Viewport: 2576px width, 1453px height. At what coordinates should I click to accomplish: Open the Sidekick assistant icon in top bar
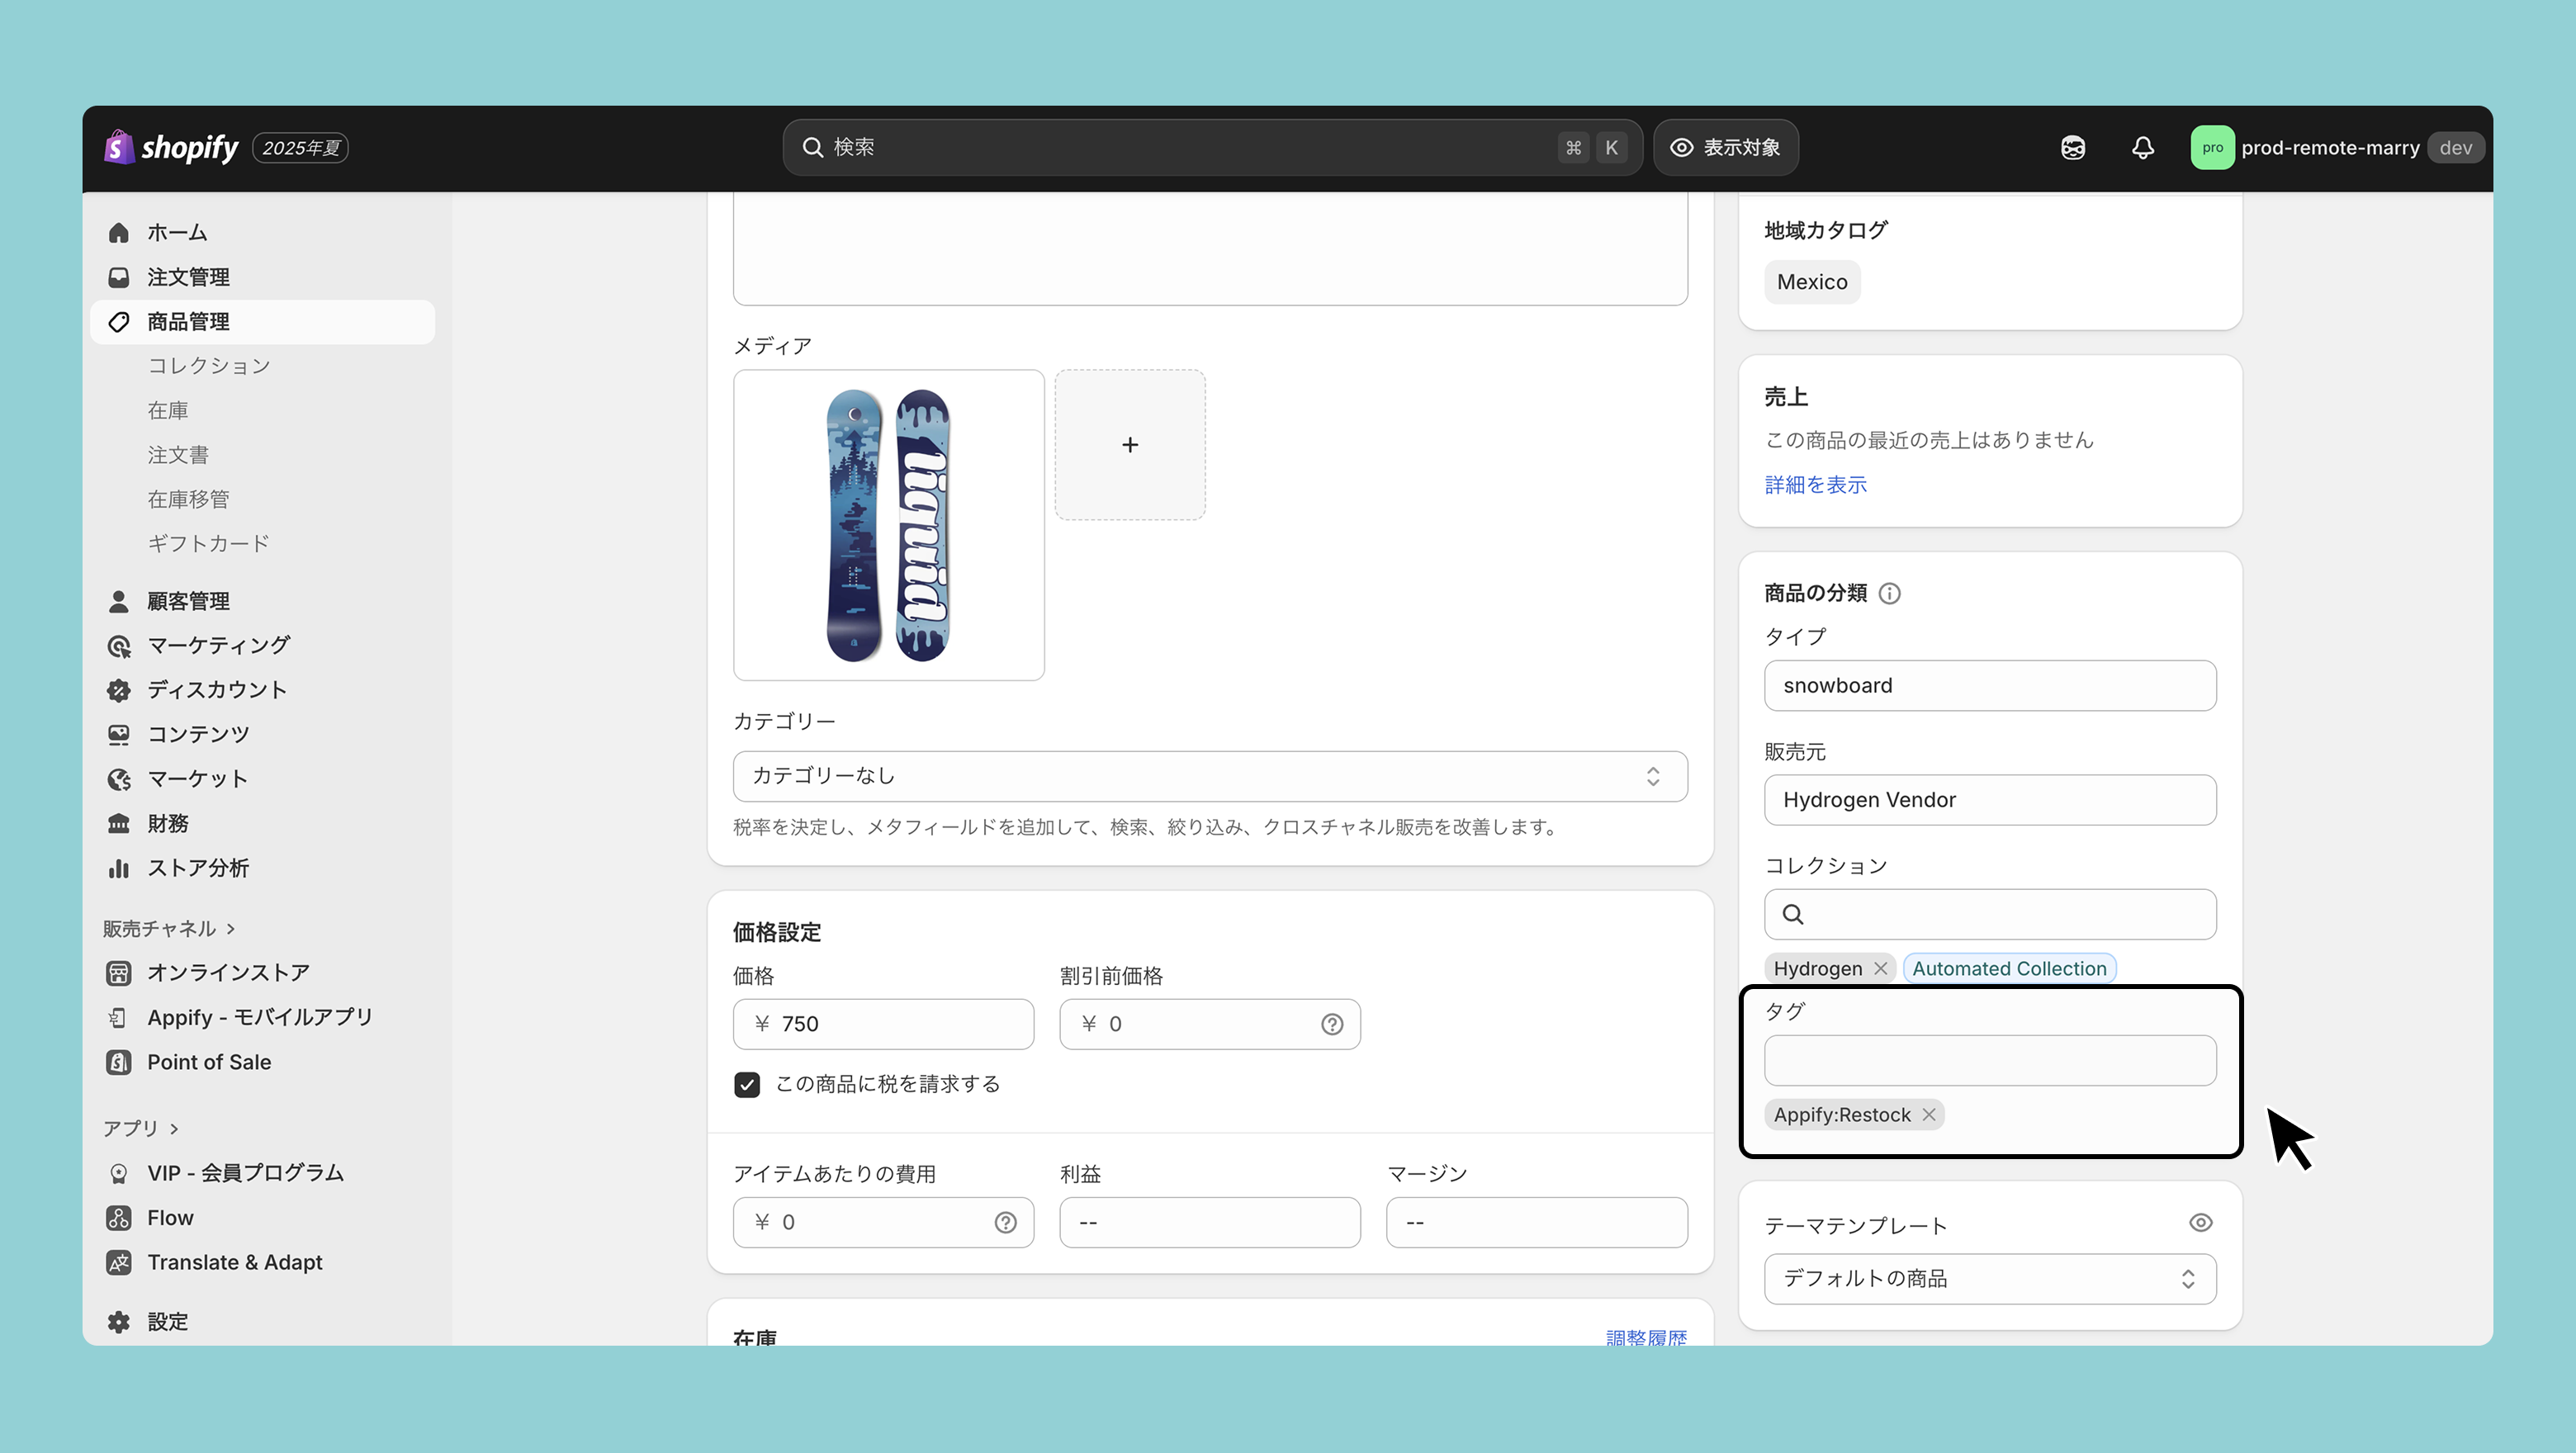click(x=2072, y=148)
